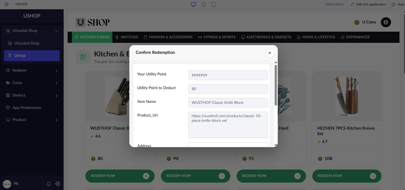Click the dialog scrollbar thumb
Viewport: 405px width, 190px height.
point(276,85)
